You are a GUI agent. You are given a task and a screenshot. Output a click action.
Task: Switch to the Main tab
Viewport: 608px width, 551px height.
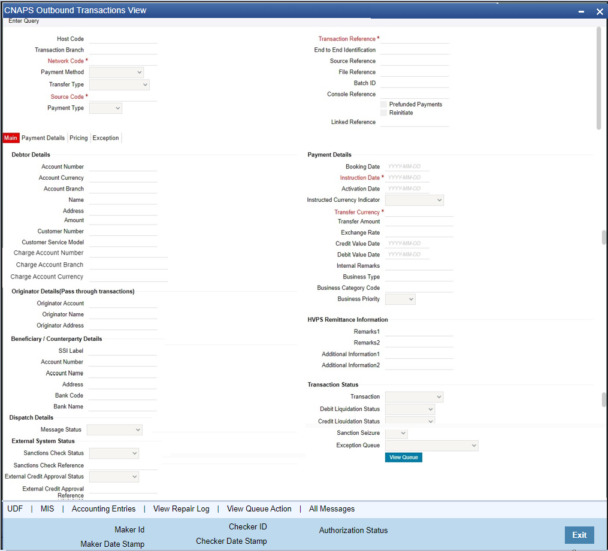point(11,138)
